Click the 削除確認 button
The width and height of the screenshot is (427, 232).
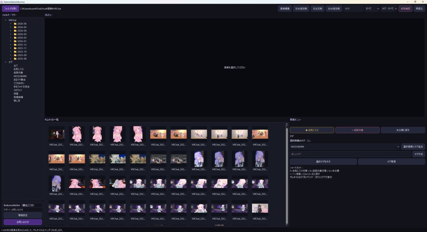tap(405, 9)
